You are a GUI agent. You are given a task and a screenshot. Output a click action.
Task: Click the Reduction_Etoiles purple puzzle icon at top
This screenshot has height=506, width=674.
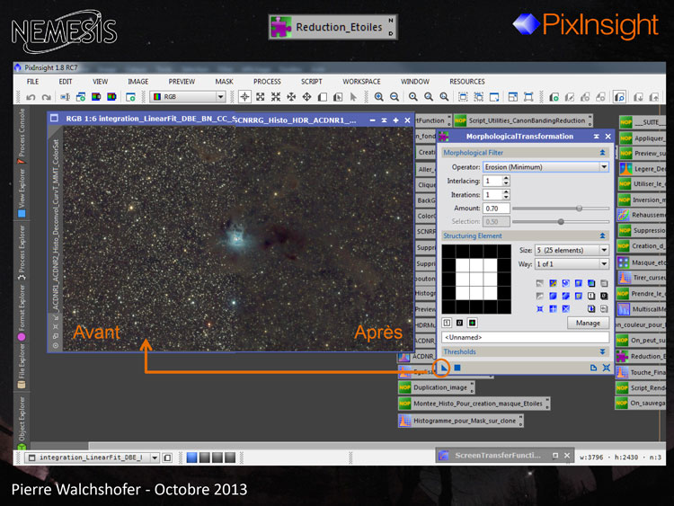(x=280, y=27)
